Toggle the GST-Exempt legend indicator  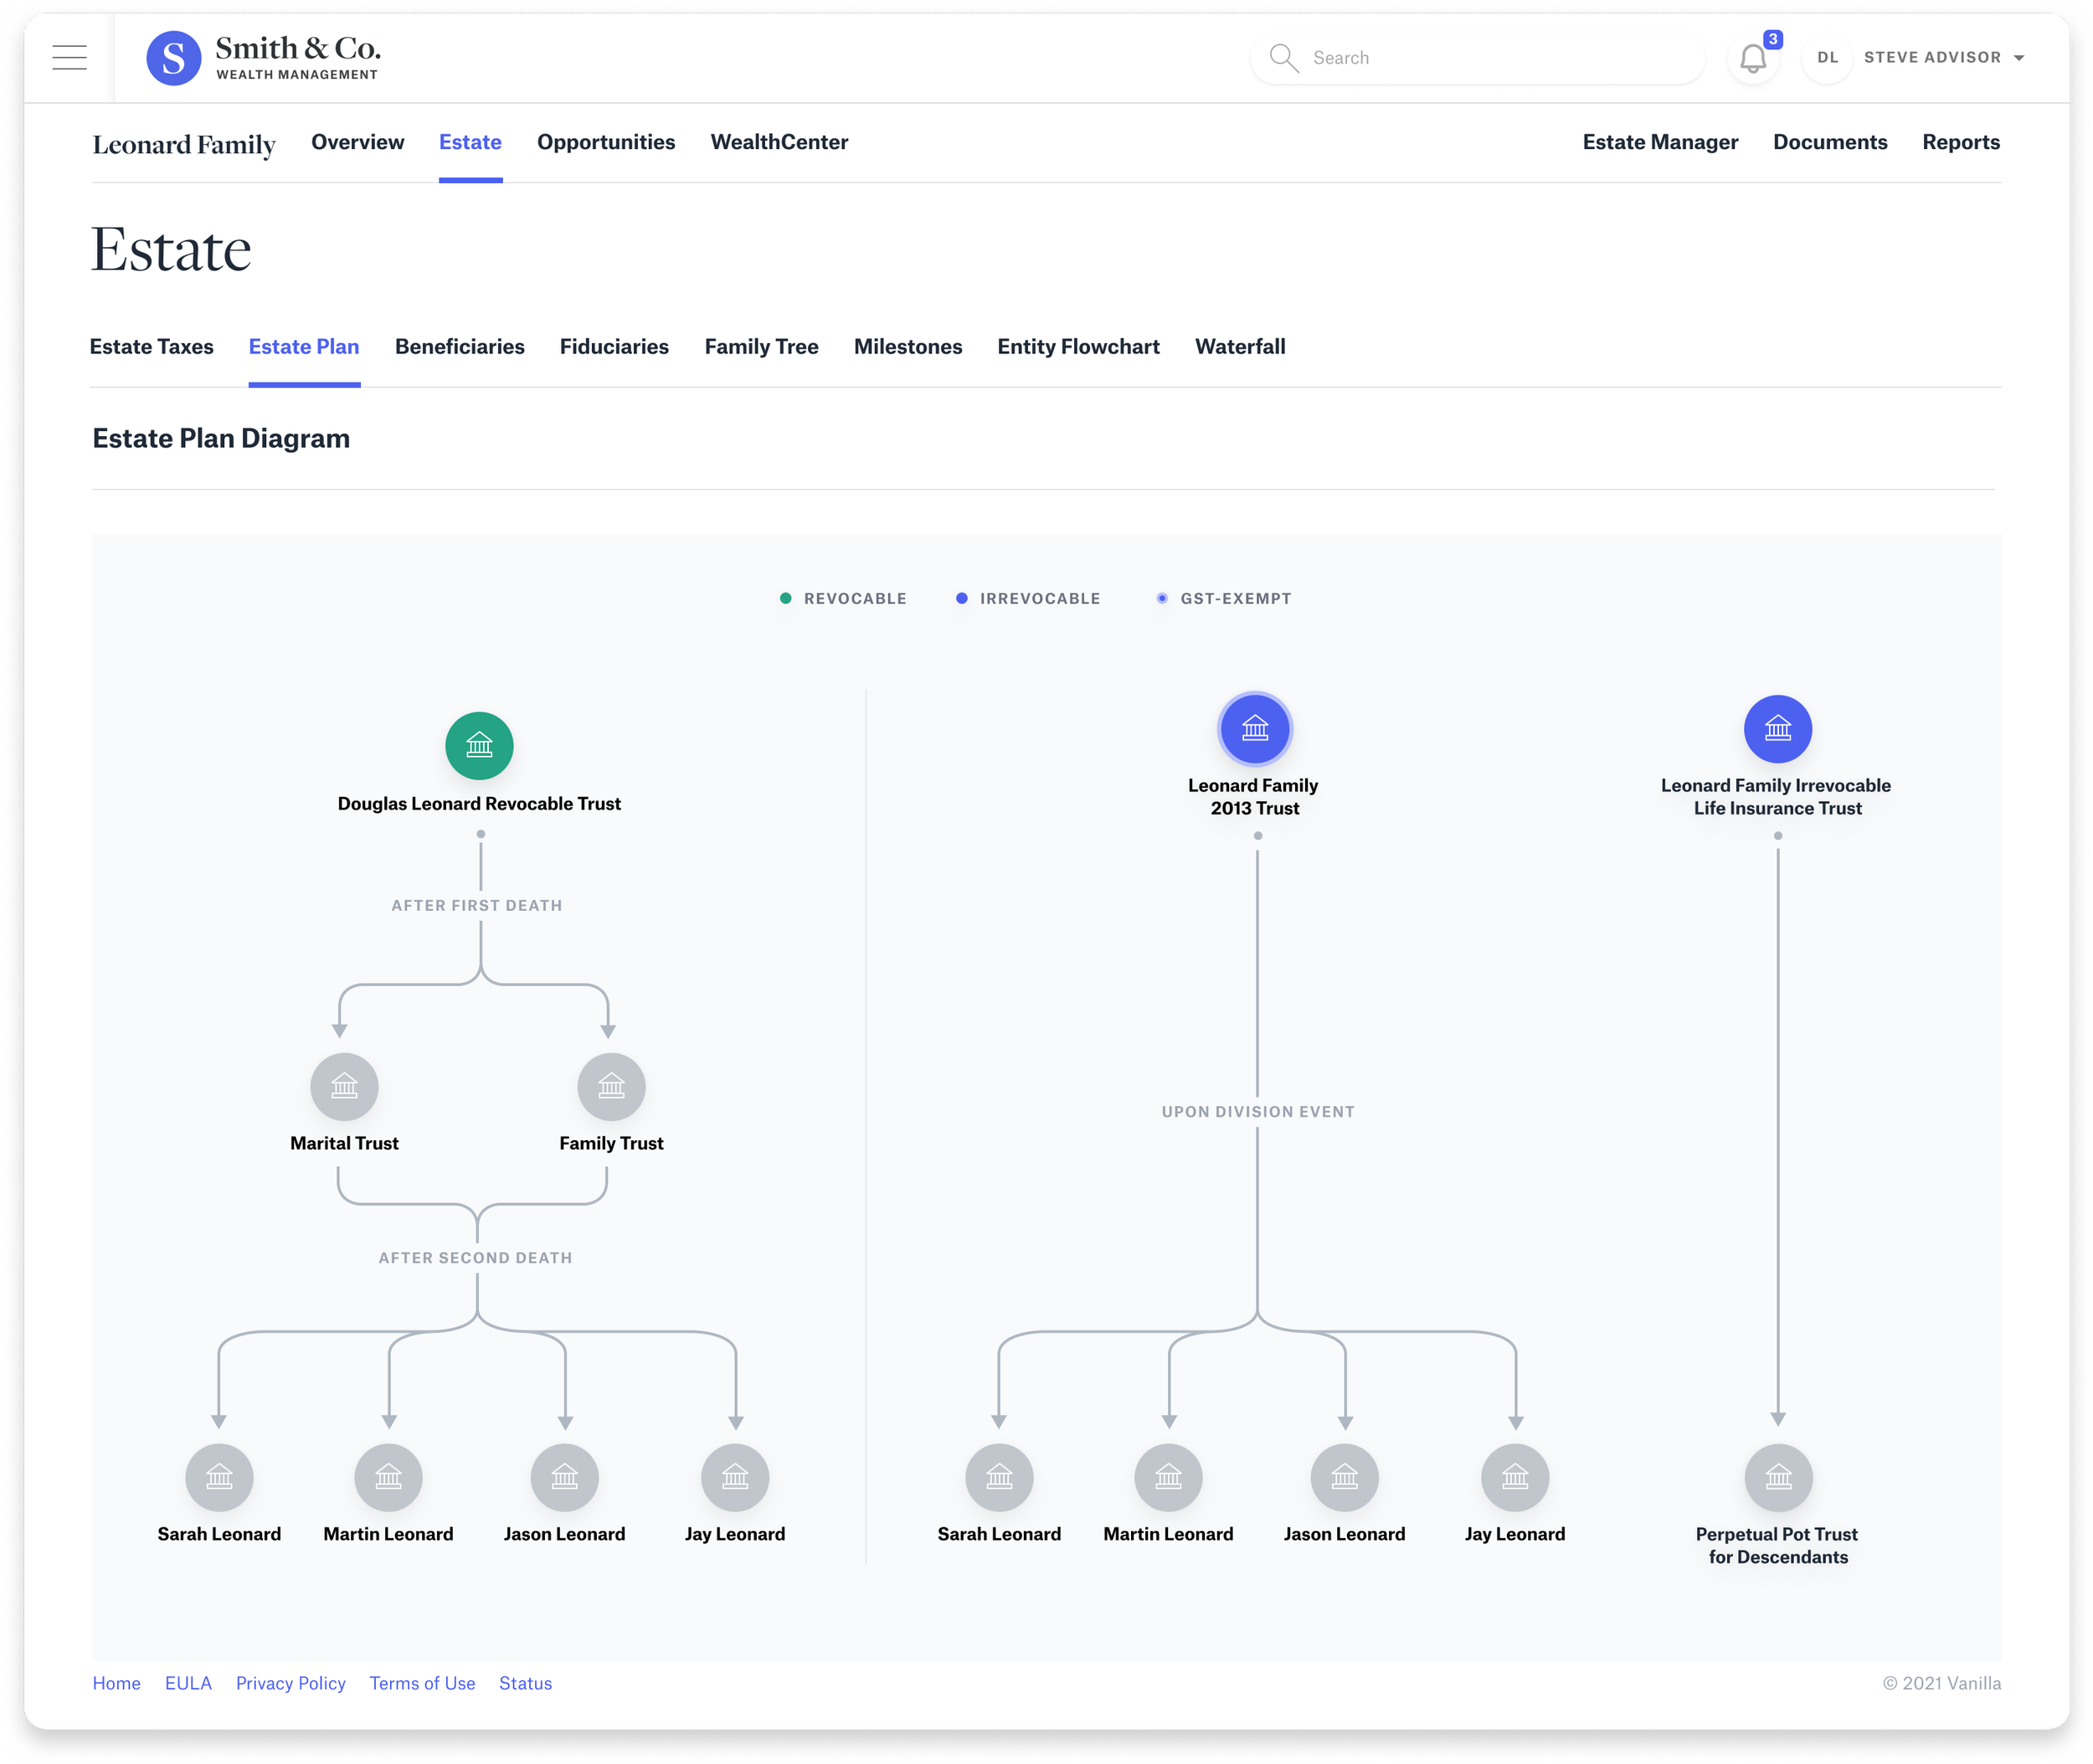coord(1161,598)
